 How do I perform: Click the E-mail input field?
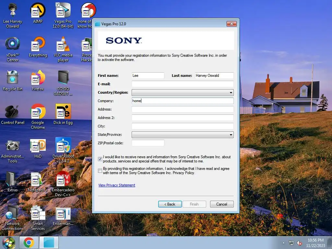point(183,84)
